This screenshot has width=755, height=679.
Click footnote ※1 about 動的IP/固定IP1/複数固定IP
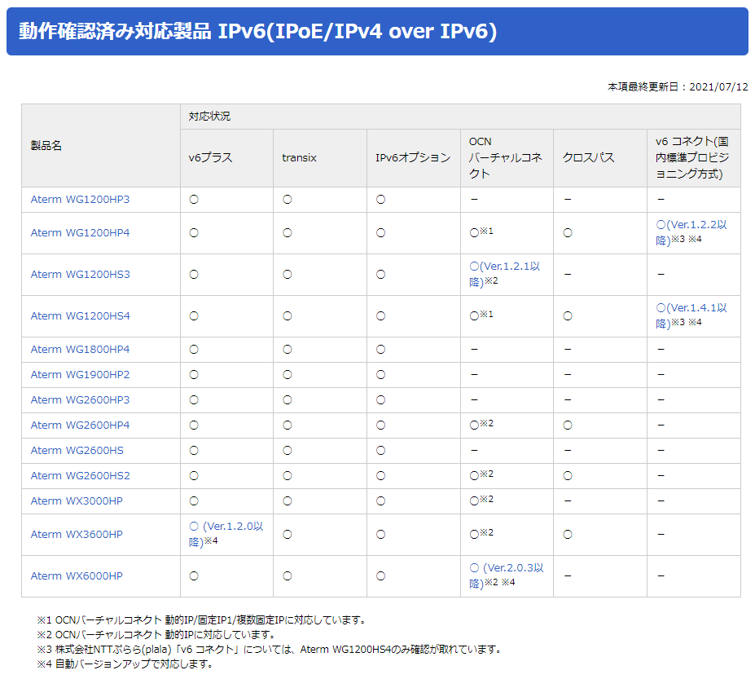(x=201, y=620)
